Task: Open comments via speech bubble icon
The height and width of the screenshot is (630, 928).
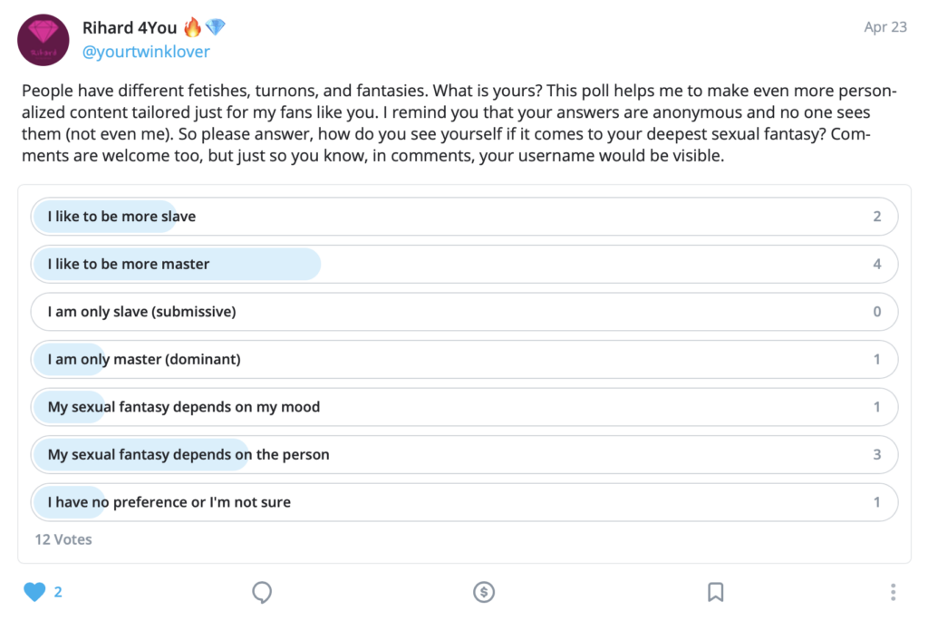Action: coord(262,592)
